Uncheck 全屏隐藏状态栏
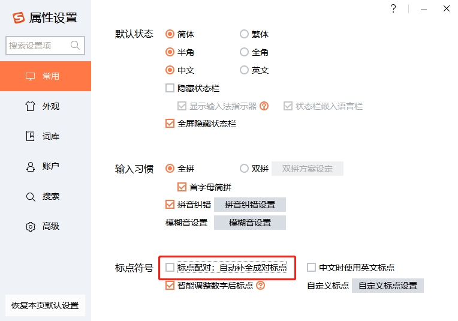This screenshot has height=321, width=458. [170, 124]
